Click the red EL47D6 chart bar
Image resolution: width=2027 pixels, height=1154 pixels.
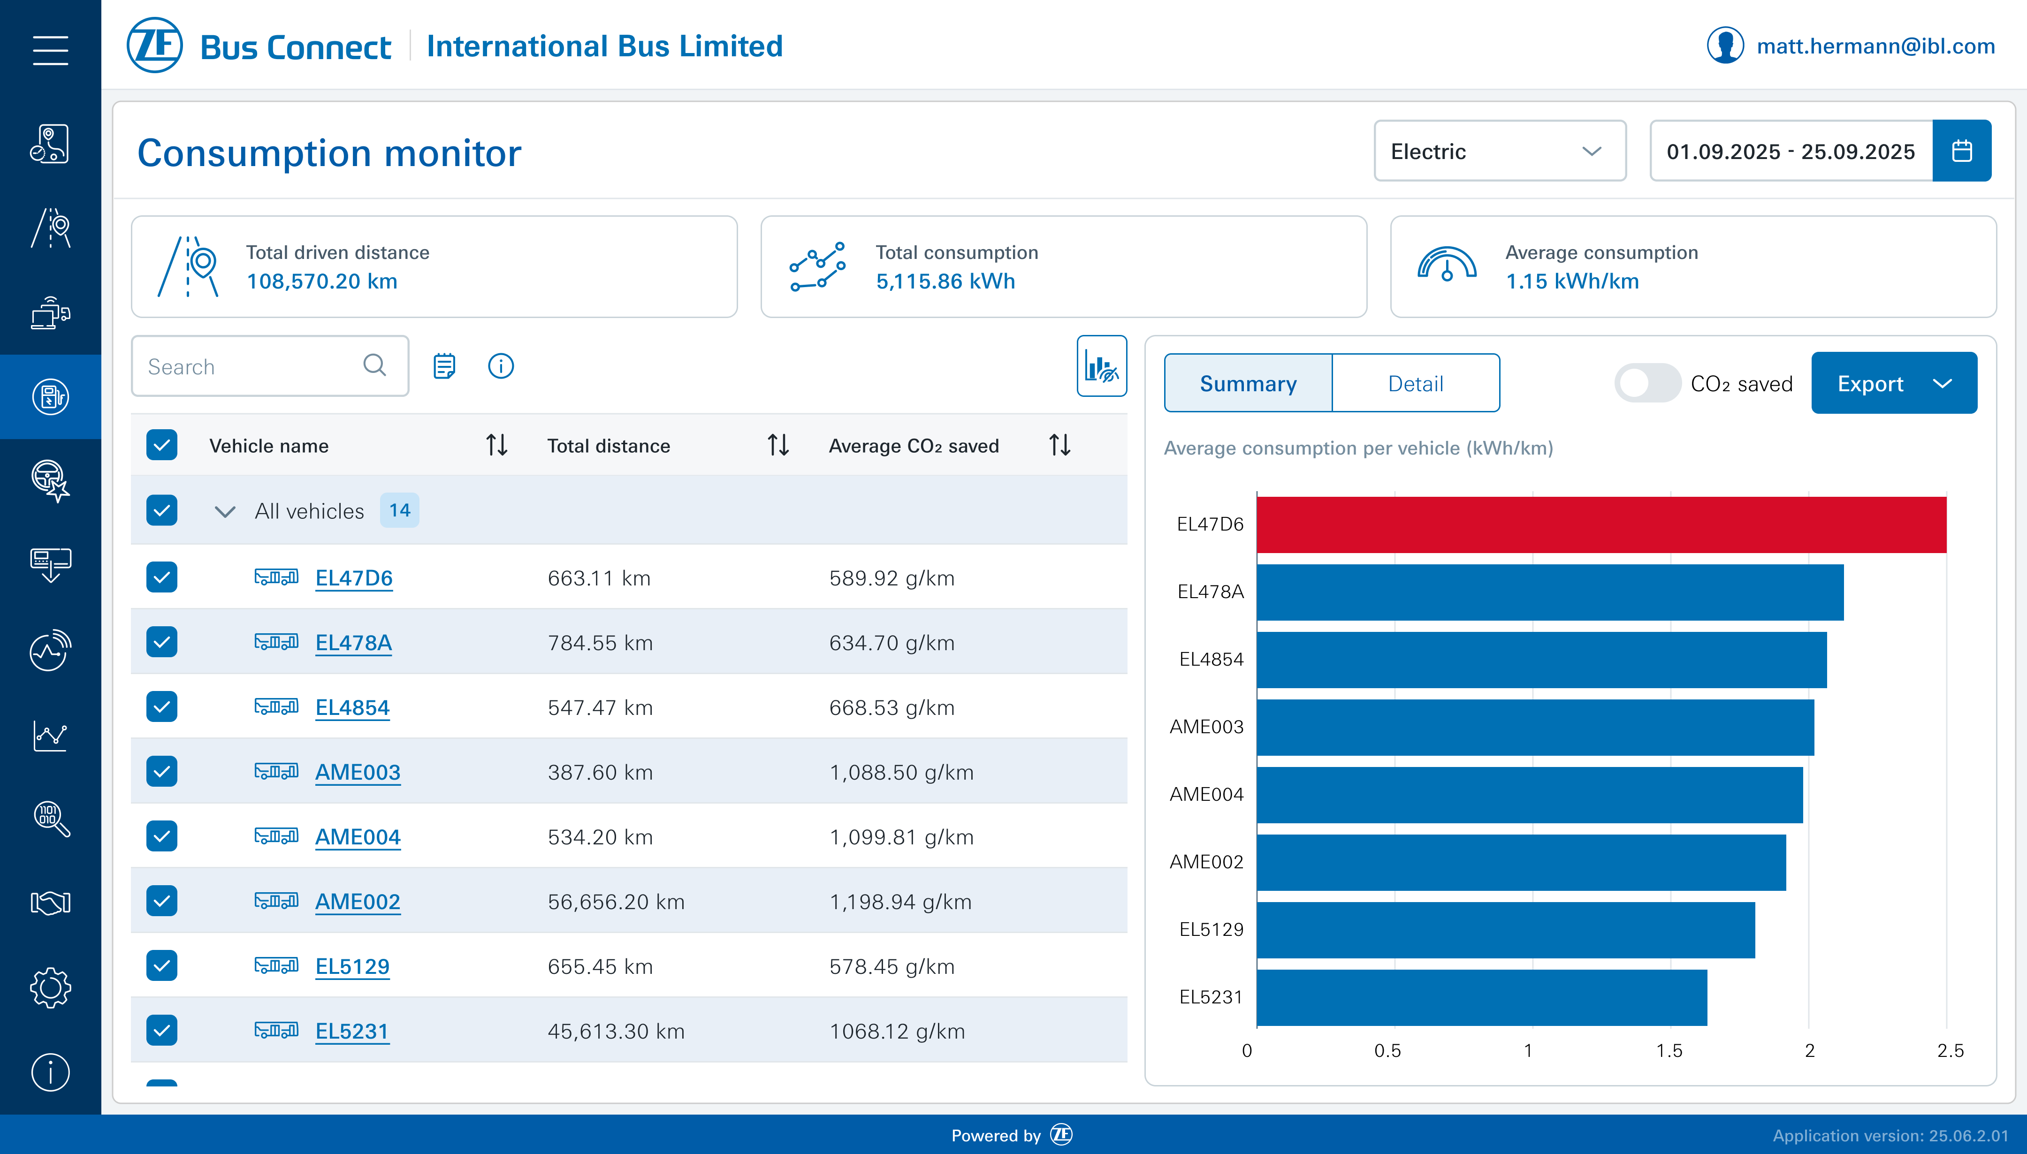tap(1600, 524)
